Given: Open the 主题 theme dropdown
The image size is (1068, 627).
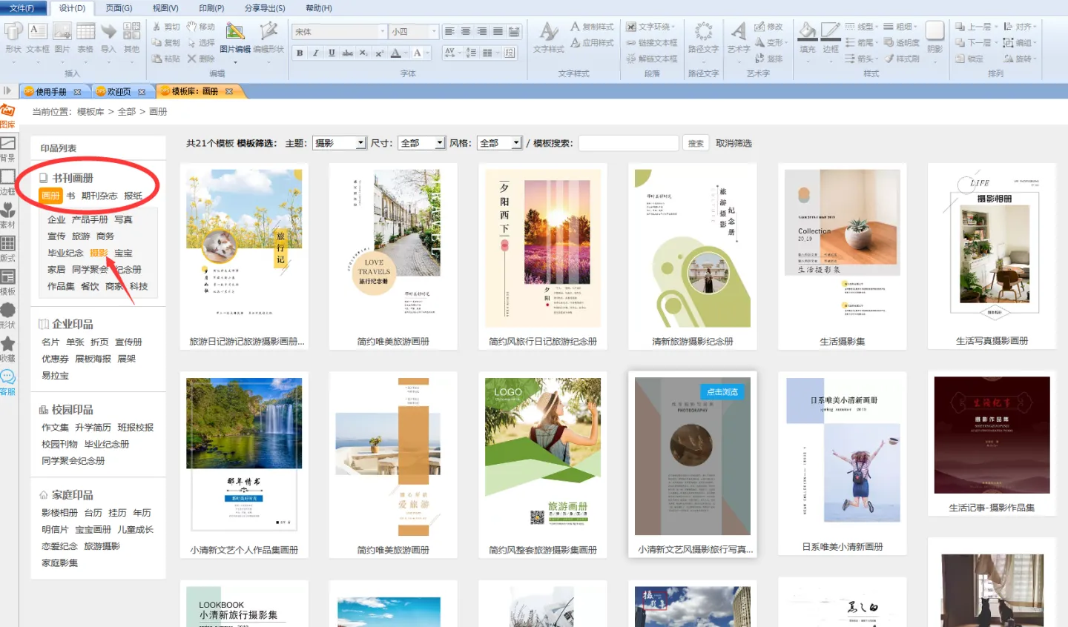Looking at the screenshot, I should [340, 143].
